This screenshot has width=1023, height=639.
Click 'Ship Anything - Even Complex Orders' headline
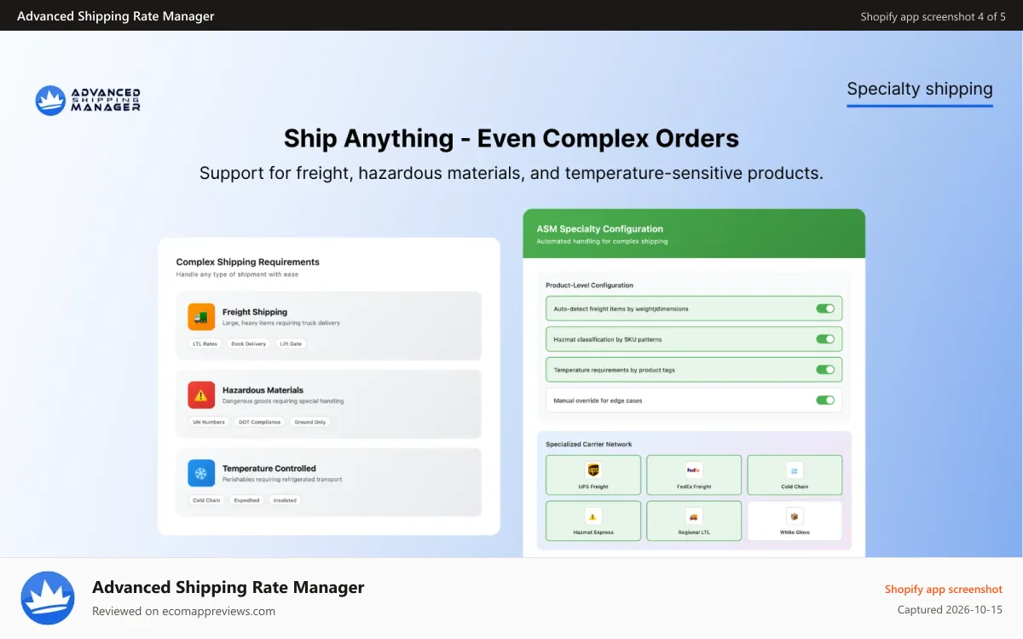tap(511, 138)
